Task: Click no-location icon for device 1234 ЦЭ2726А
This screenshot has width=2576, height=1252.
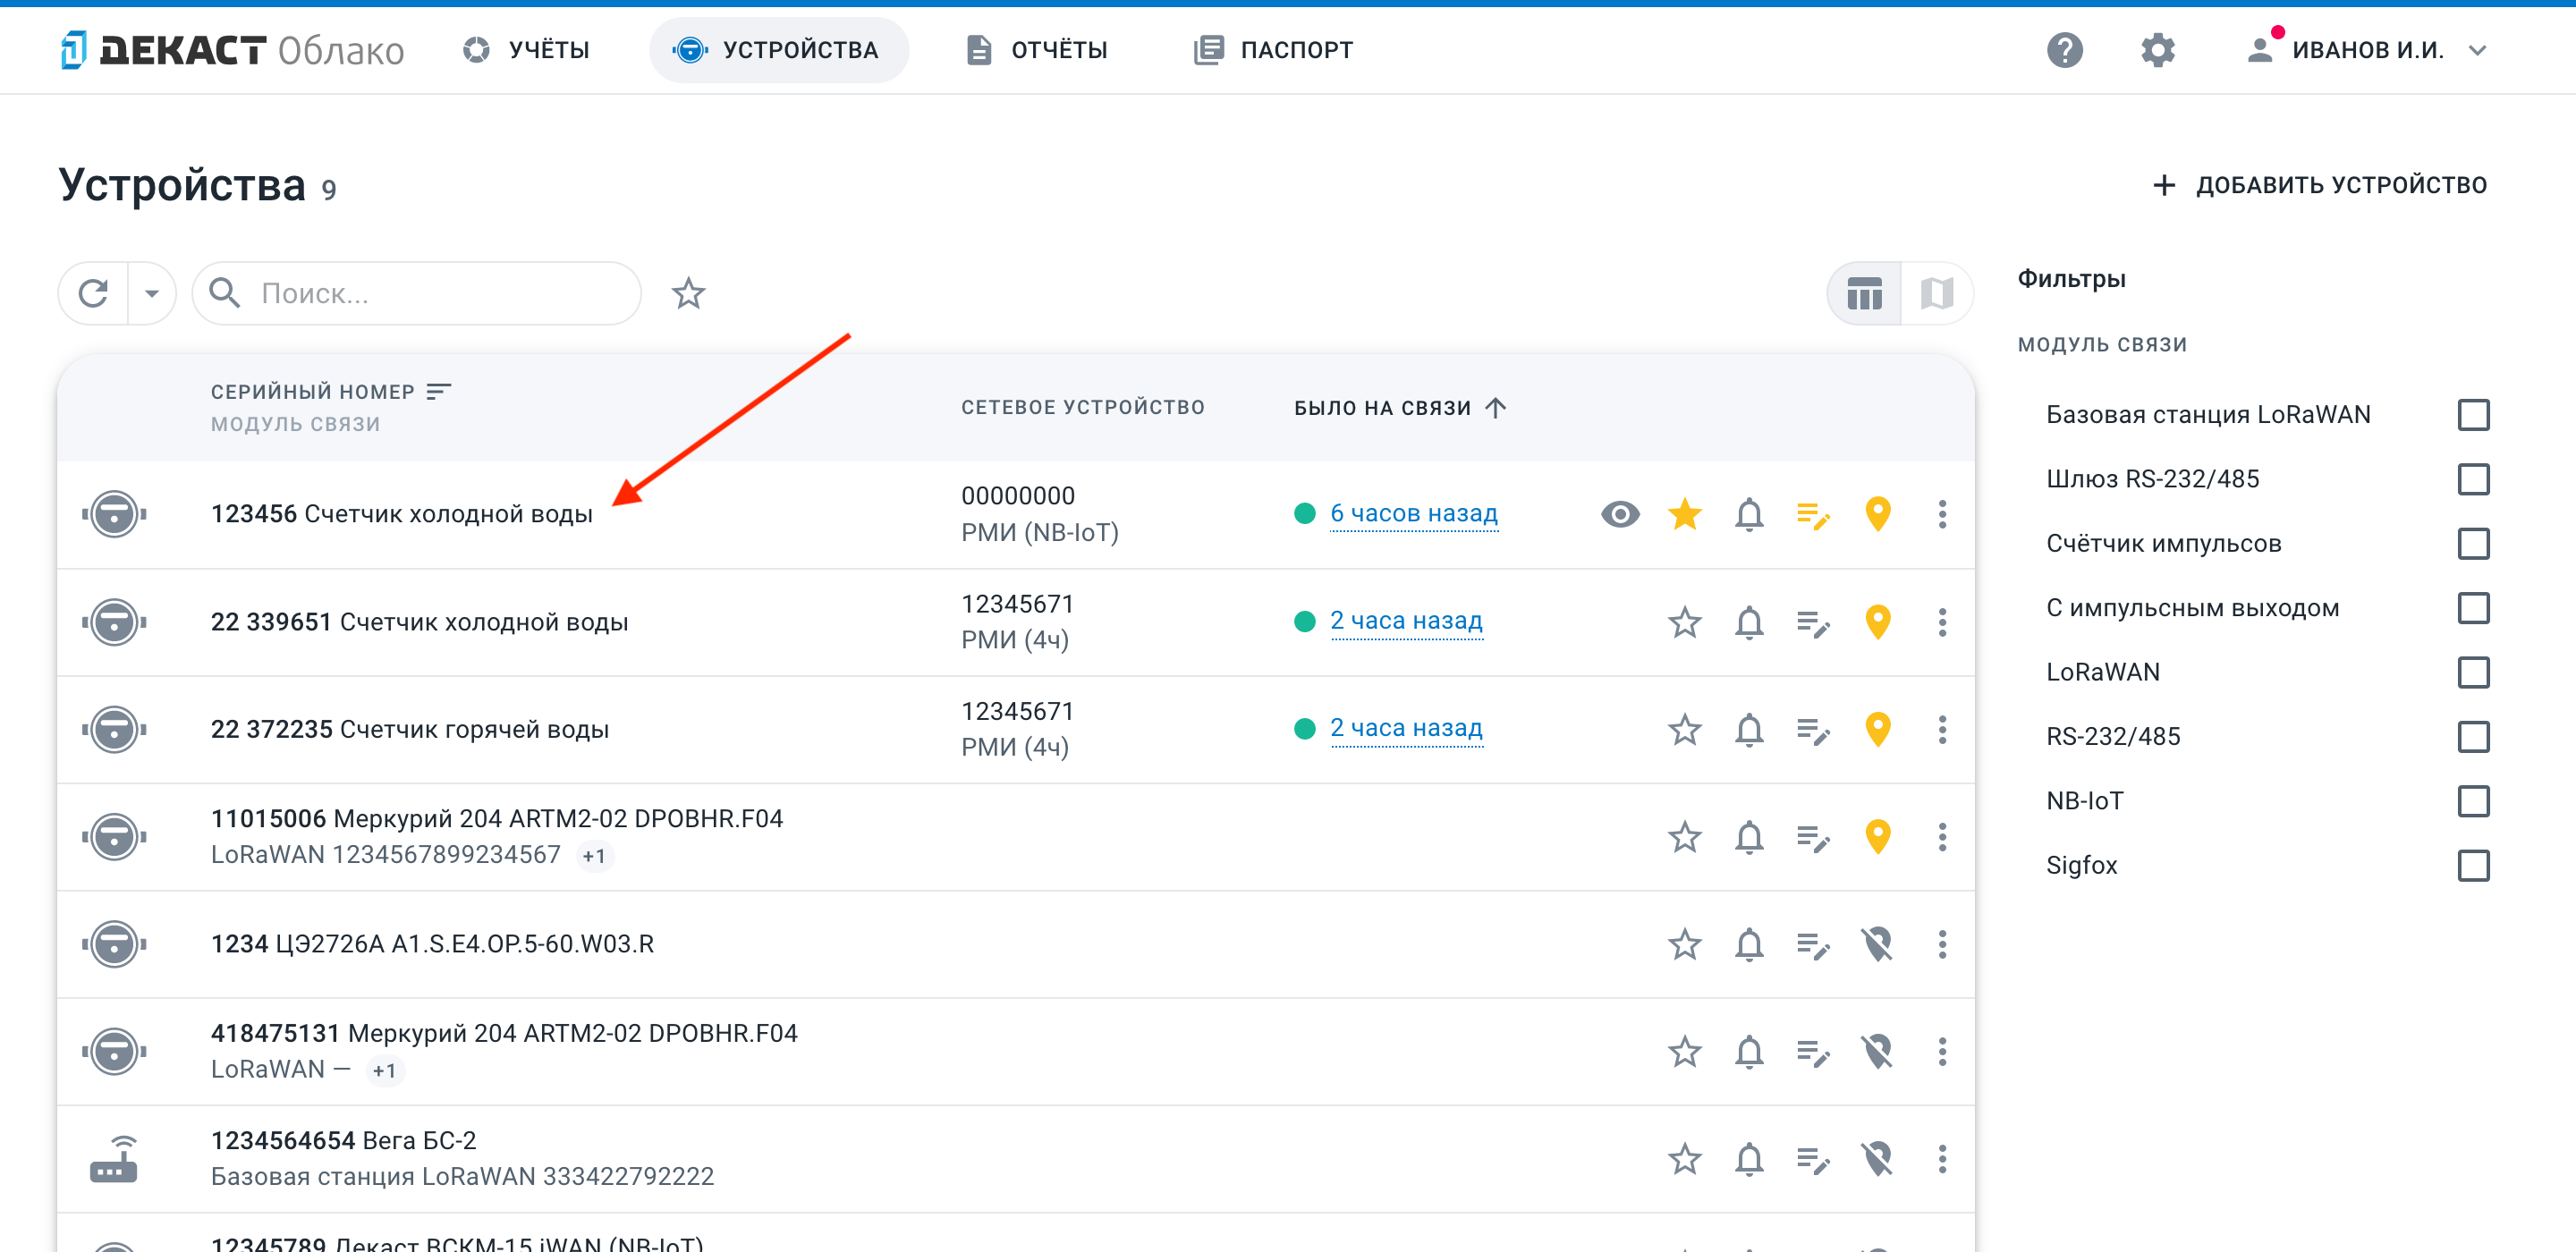Action: point(1878,944)
